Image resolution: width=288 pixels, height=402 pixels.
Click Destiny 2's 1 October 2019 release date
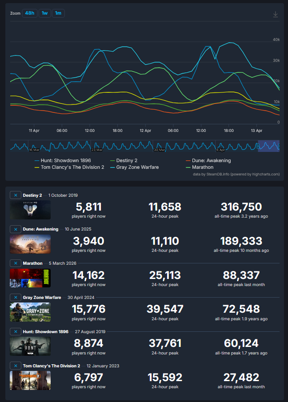[63, 195]
